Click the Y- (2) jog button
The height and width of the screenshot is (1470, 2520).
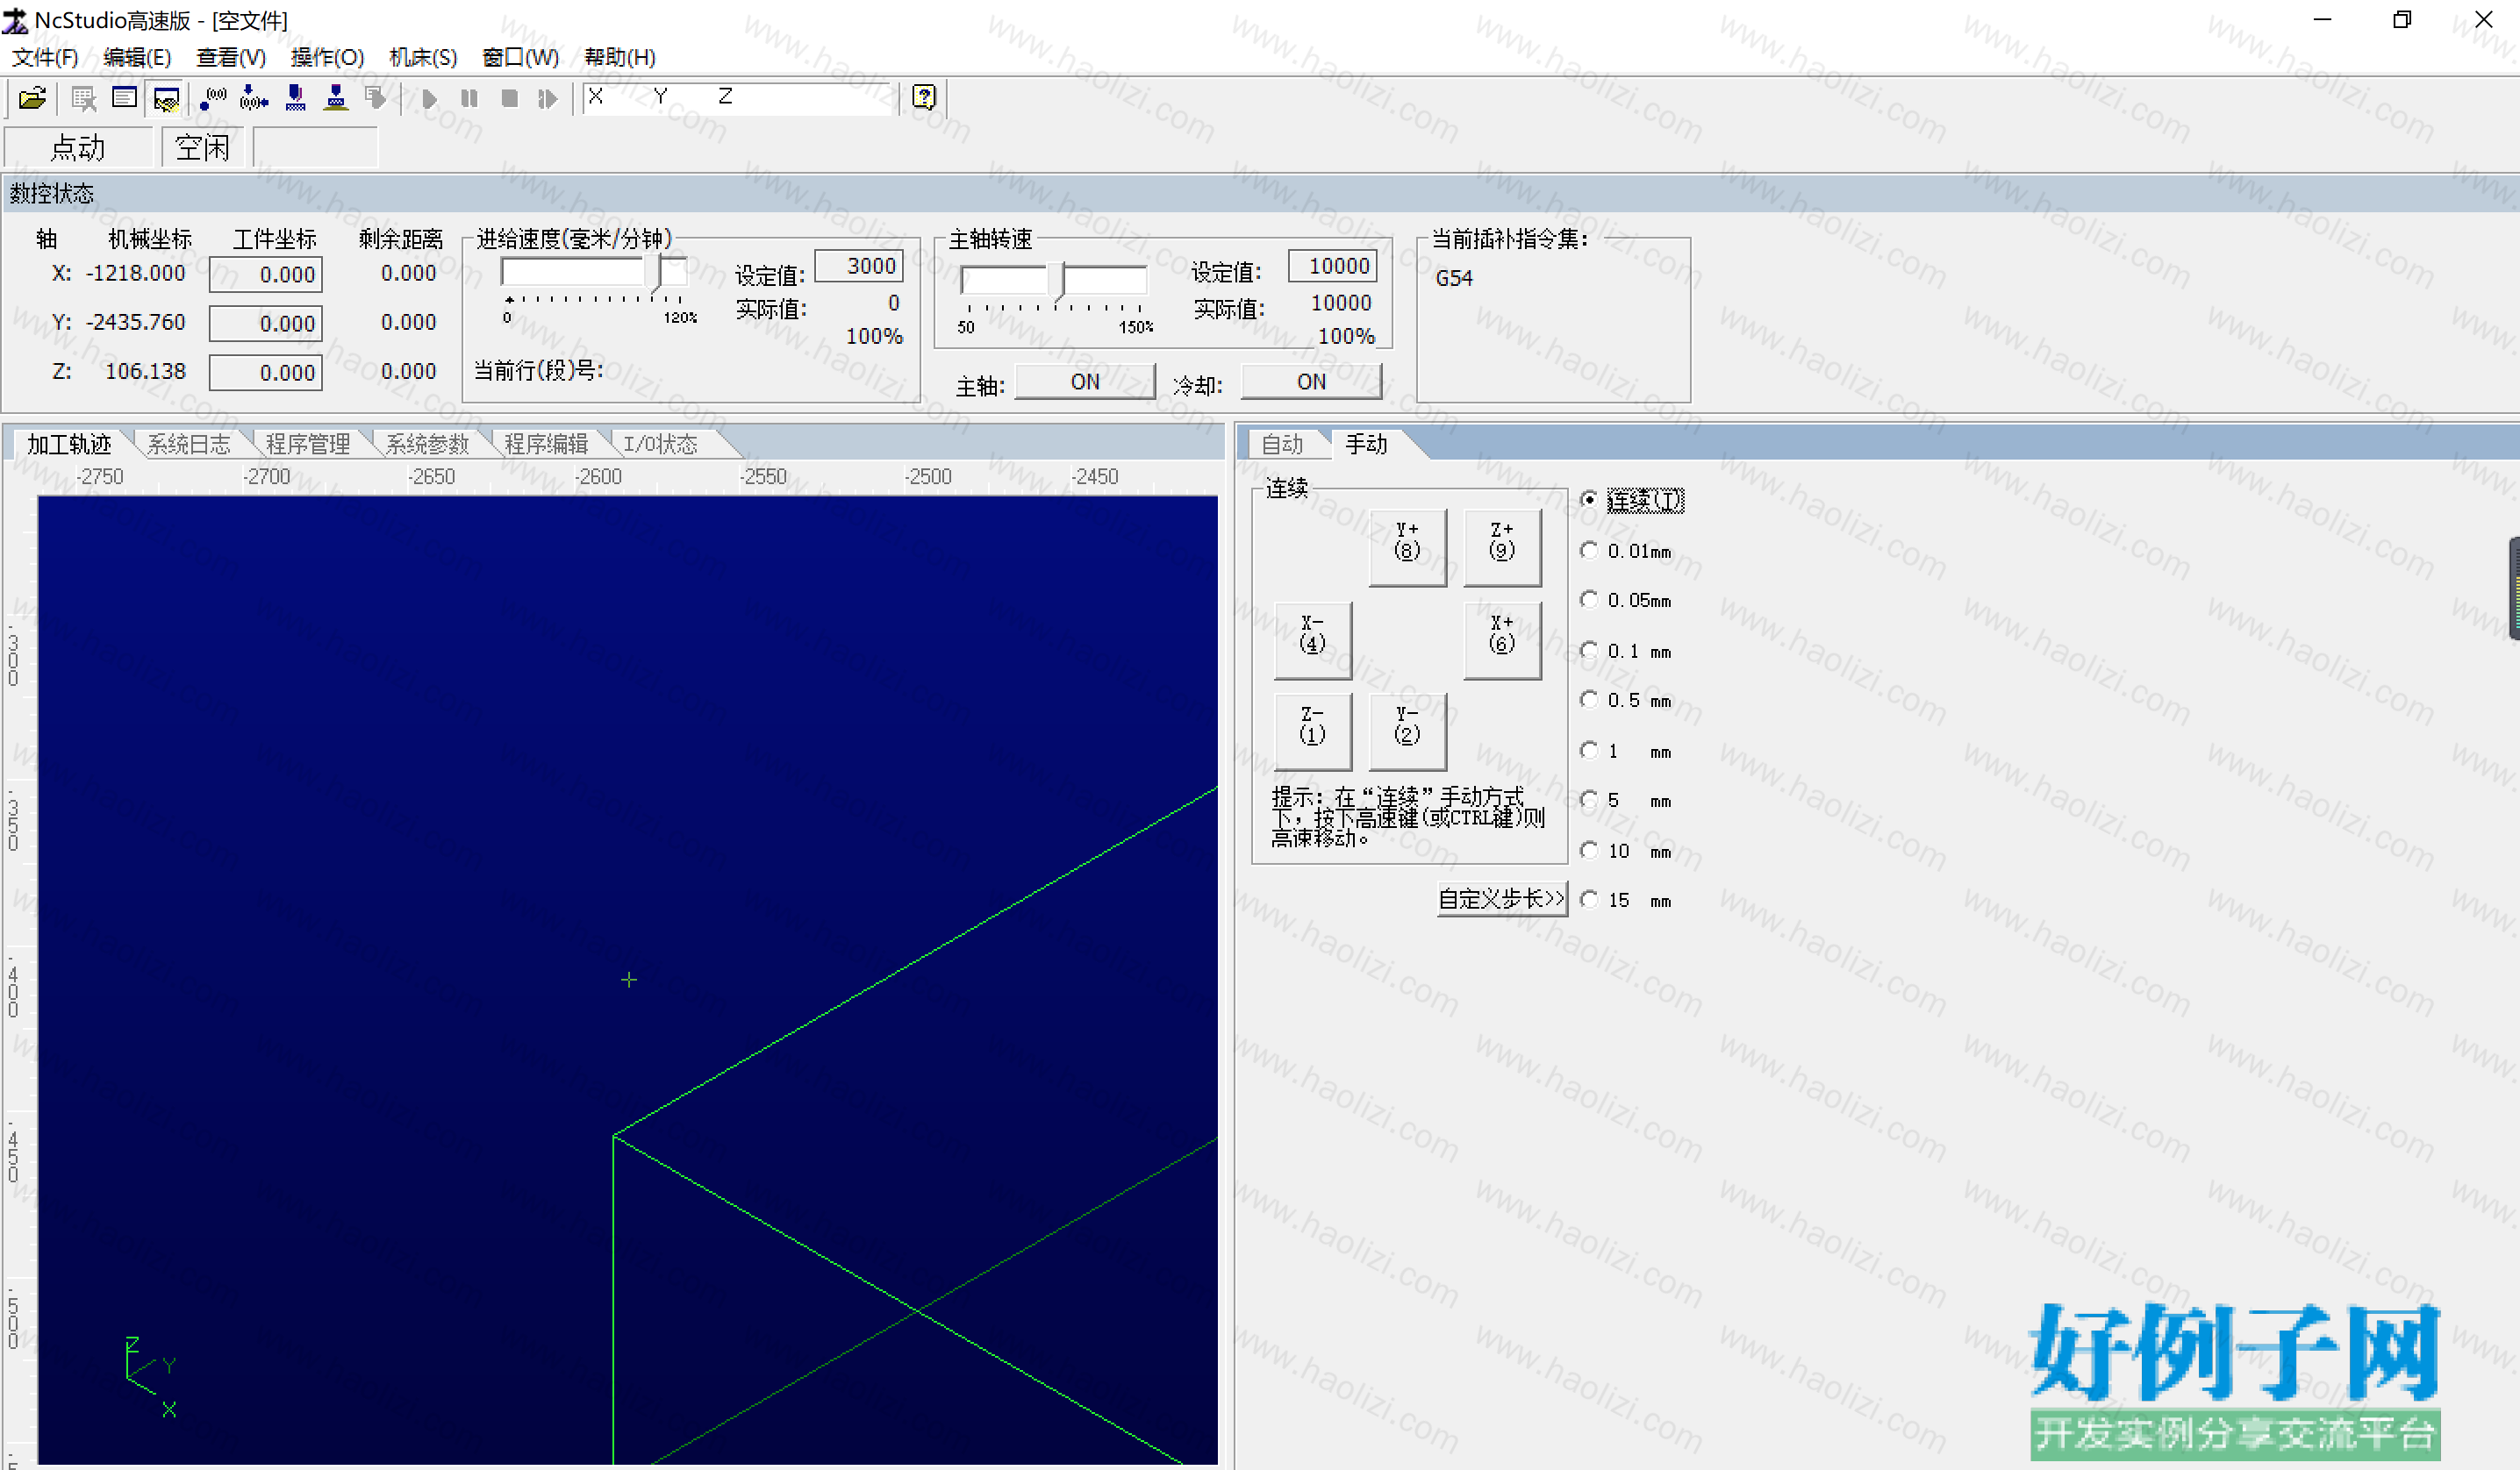pos(1407,731)
